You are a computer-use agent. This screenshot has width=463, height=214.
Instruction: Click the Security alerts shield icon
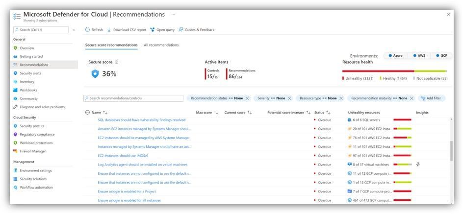pos(15,73)
